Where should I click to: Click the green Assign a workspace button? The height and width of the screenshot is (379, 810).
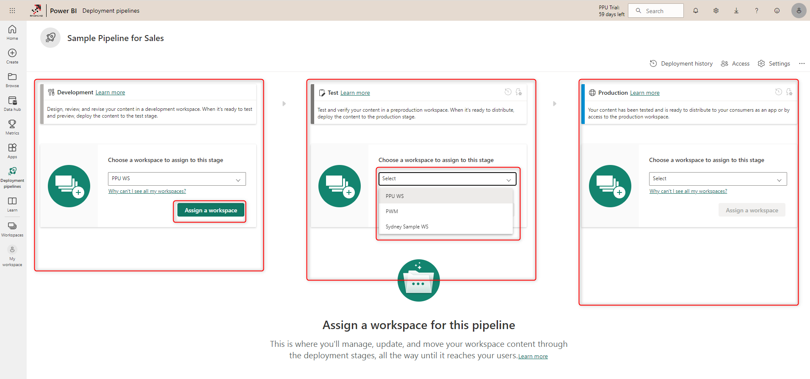tap(211, 210)
